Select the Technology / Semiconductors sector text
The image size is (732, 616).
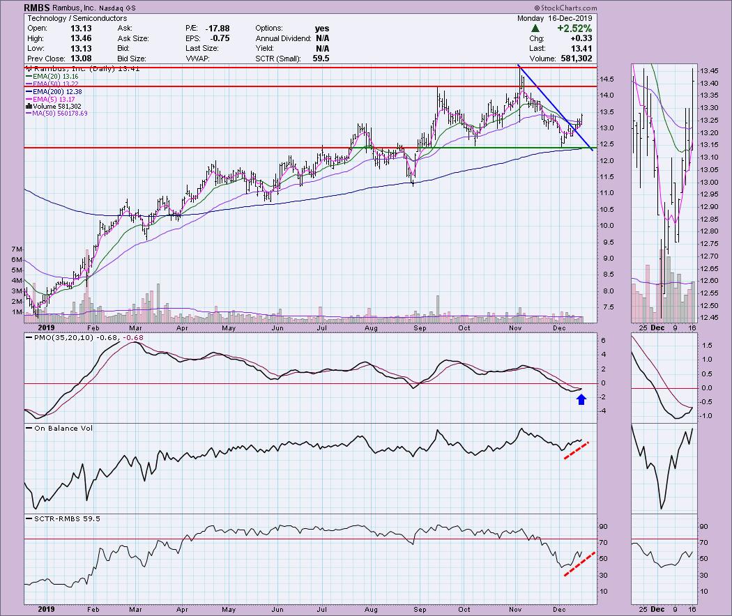point(77,18)
